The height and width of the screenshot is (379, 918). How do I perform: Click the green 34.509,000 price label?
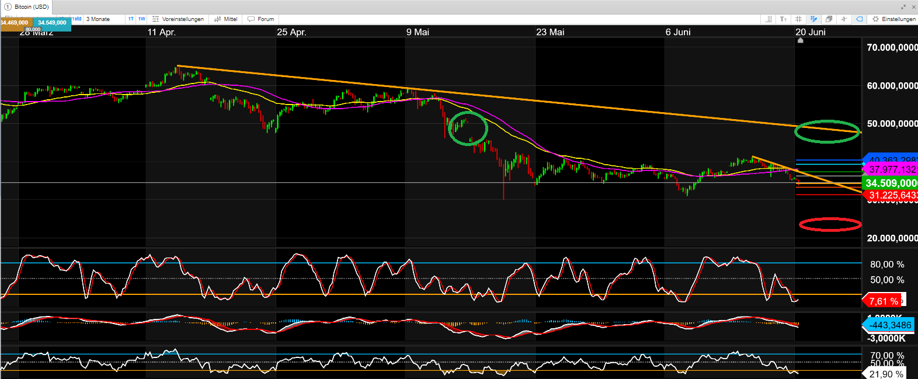(890, 183)
